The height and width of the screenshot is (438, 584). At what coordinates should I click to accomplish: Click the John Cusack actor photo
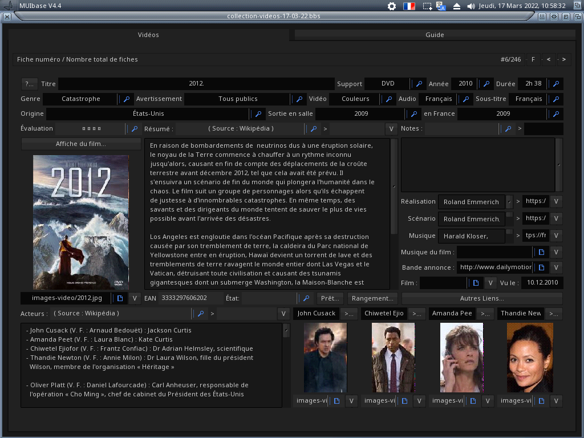pos(325,358)
